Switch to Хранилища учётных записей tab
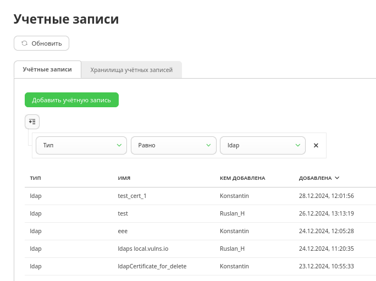The height and width of the screenshot is (281, 376). (x=131, y=70)
